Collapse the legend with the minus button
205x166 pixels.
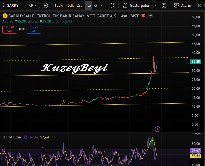pos(151,16)
